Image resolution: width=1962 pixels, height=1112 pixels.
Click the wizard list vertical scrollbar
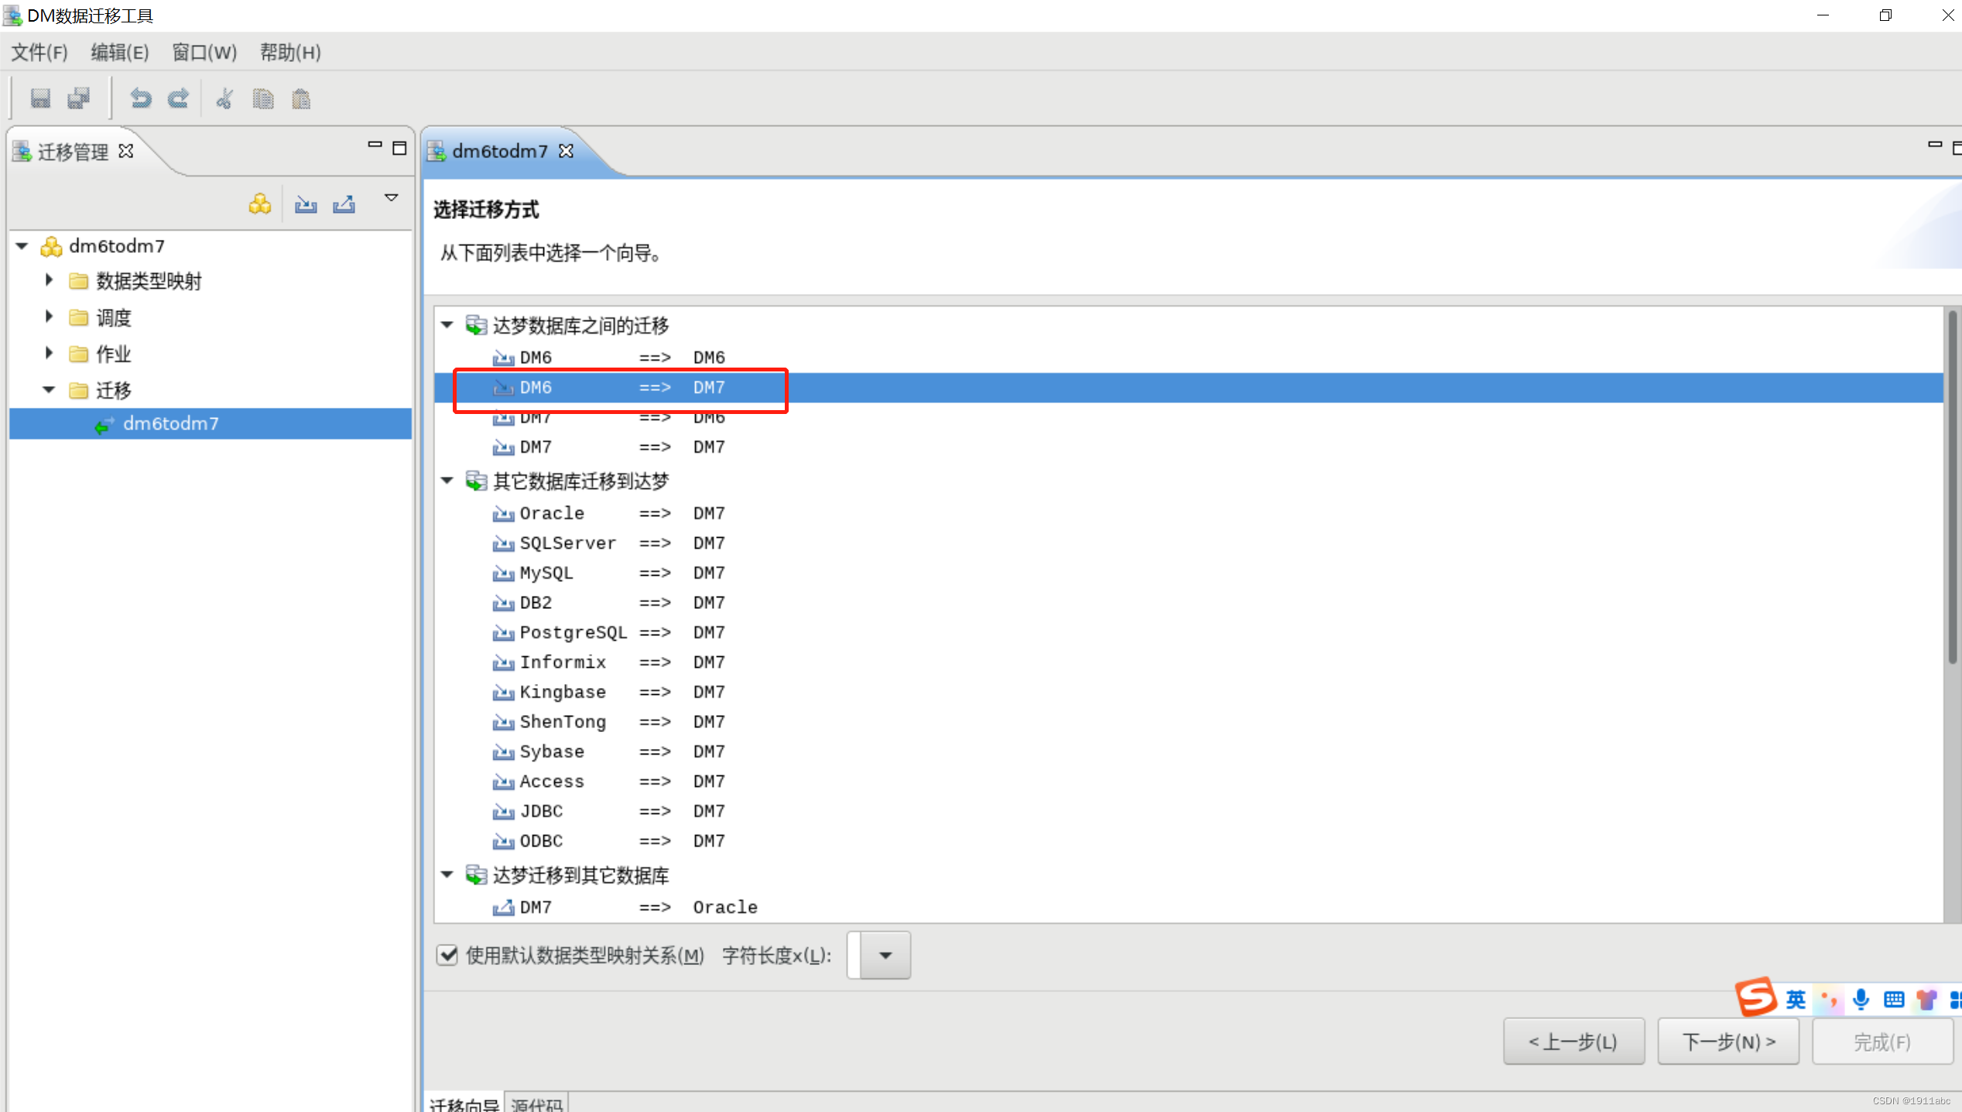coord(1952,488)
